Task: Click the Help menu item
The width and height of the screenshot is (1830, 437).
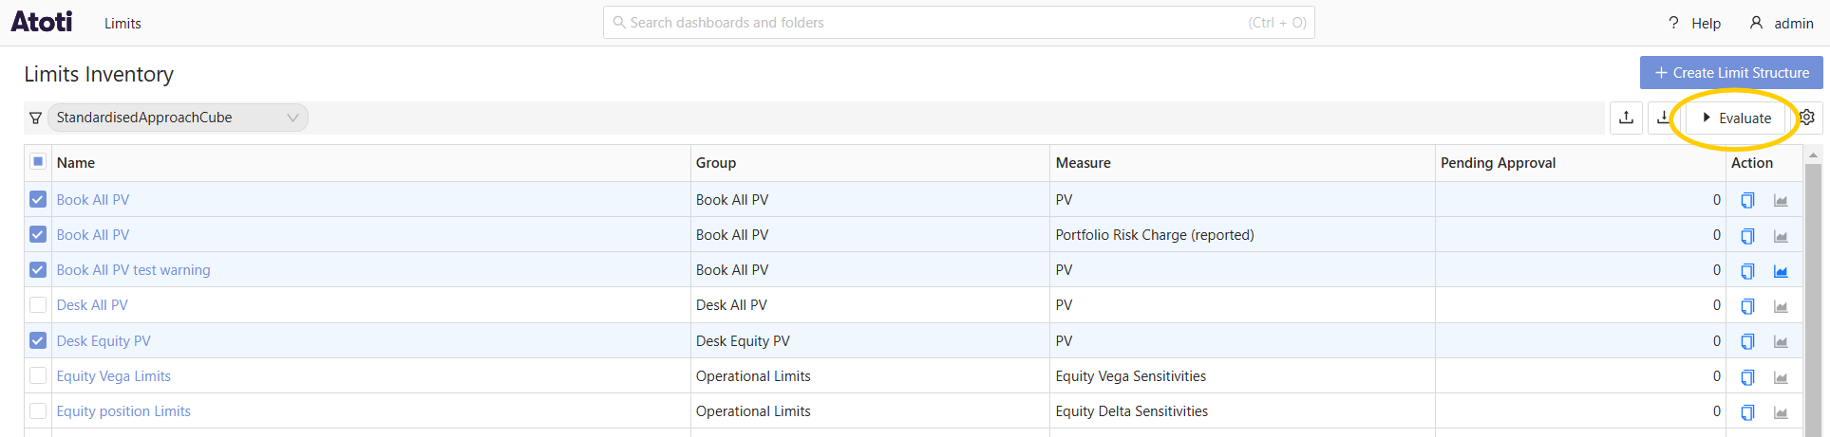Action: [1695, 23]
